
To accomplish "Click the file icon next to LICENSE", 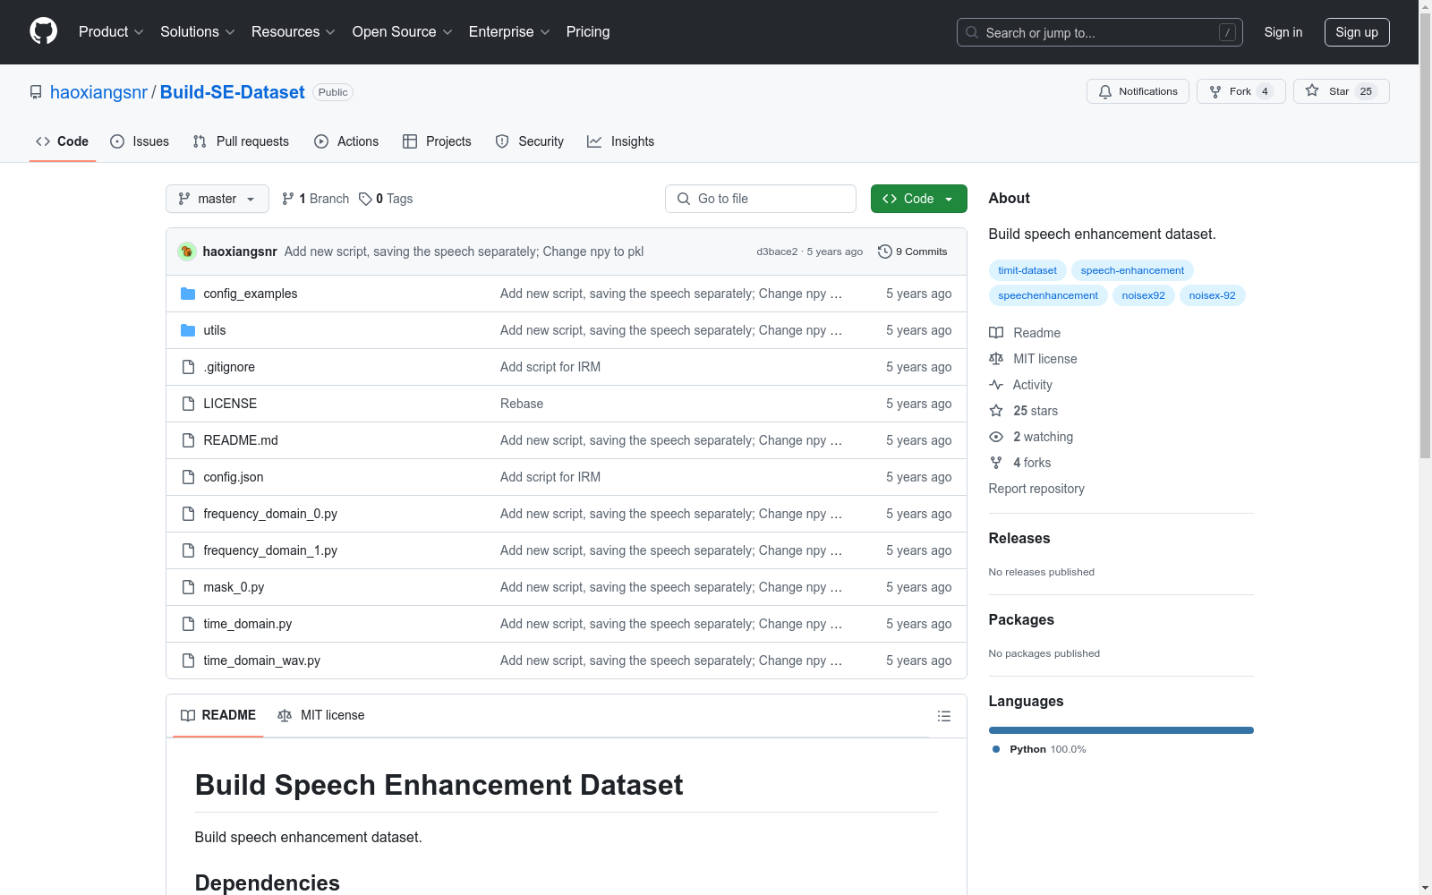I will [x=188, y=404].
